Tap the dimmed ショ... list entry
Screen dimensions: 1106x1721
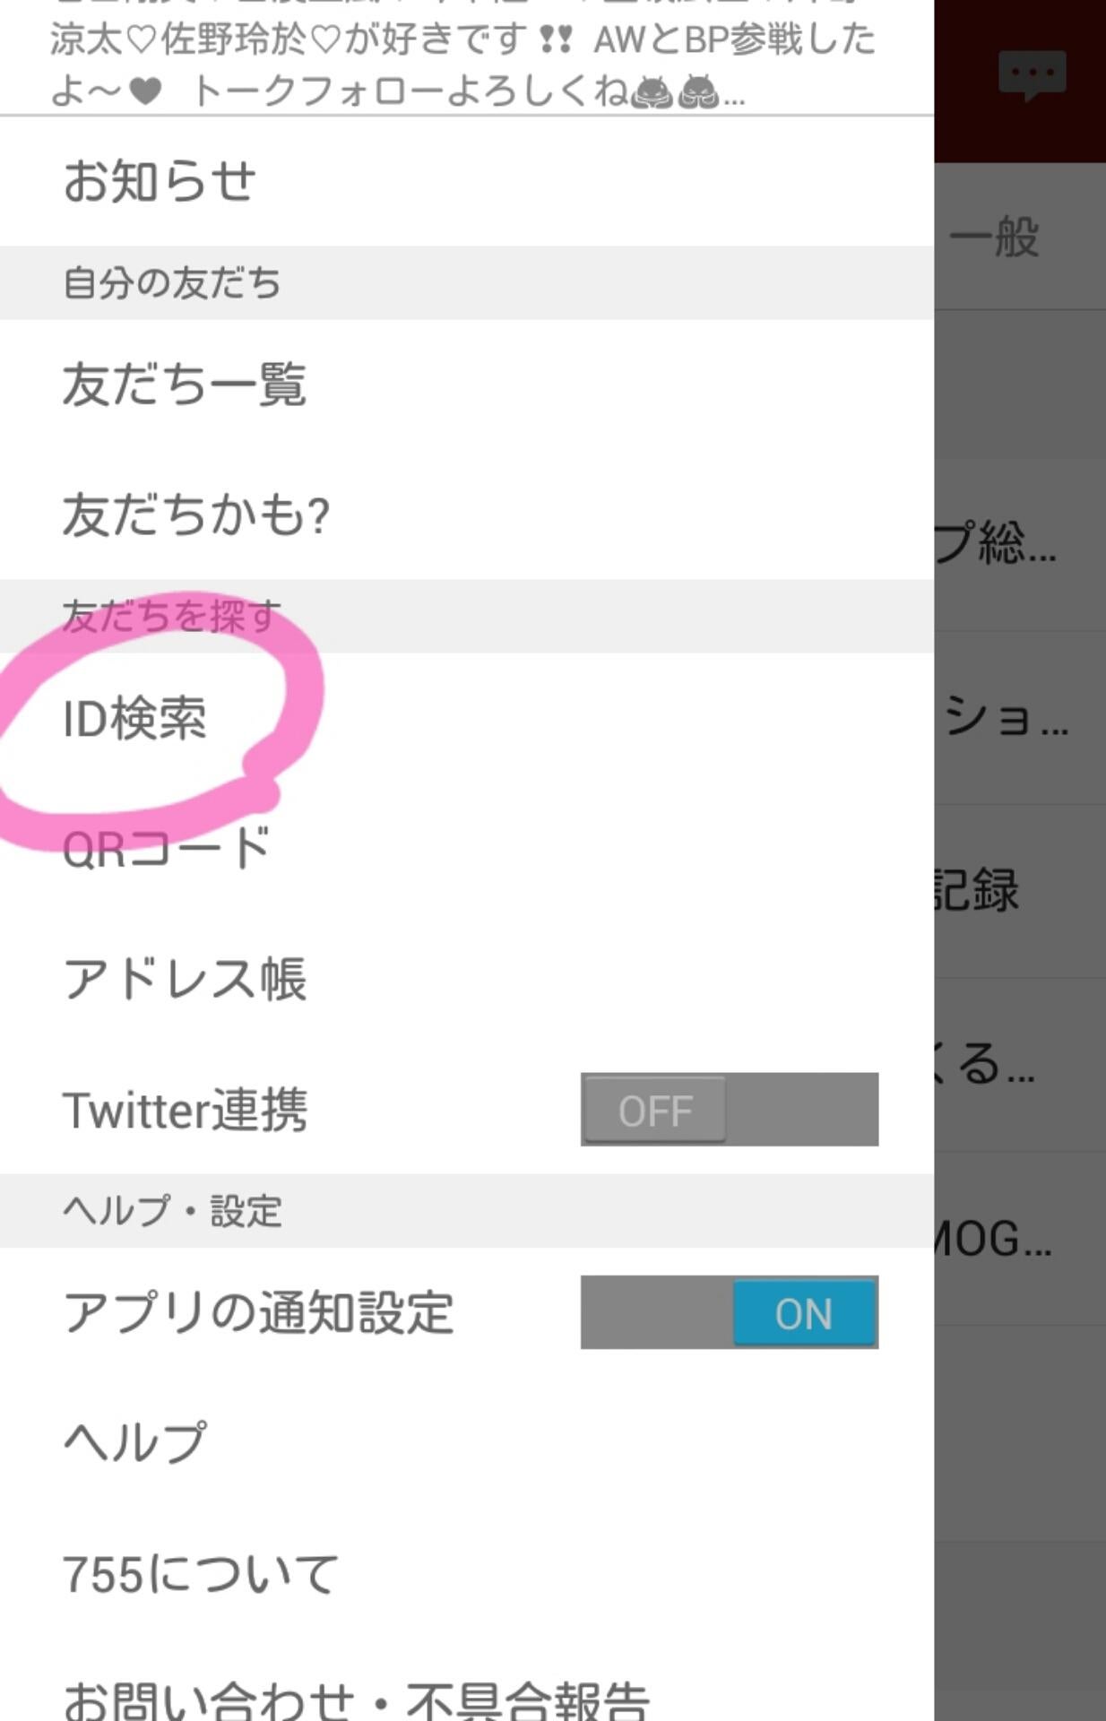point(1006,717)
